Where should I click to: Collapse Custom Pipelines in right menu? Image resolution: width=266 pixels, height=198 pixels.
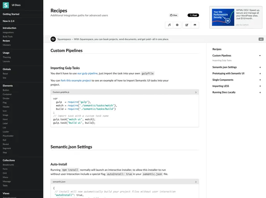260,56
